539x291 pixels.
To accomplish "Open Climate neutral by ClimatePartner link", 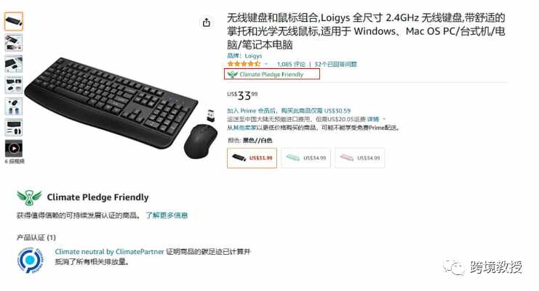I will tap(109, 252).
